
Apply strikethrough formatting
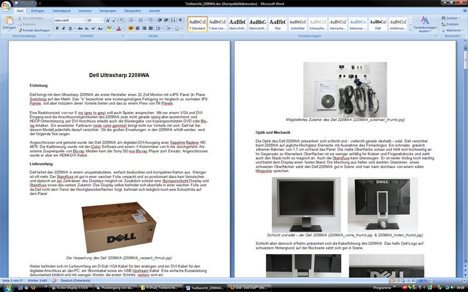(x=80, y=28)
